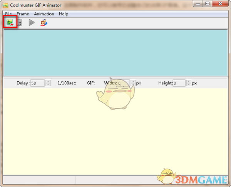Open the users/register toolbar icon
The width and height of the screenshot is (231, 187).
pyautogui.click(x=44, y=23)
